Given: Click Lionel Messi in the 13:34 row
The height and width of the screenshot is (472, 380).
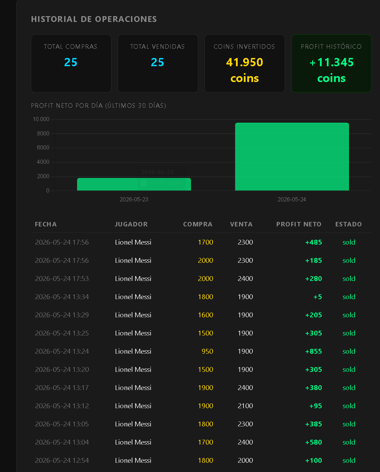Looking at the screenshot, I should (x=133, y=297).
